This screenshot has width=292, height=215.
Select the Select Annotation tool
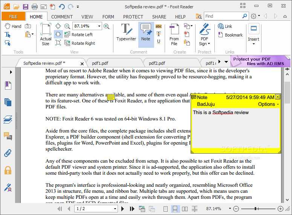tap(8, 43)
